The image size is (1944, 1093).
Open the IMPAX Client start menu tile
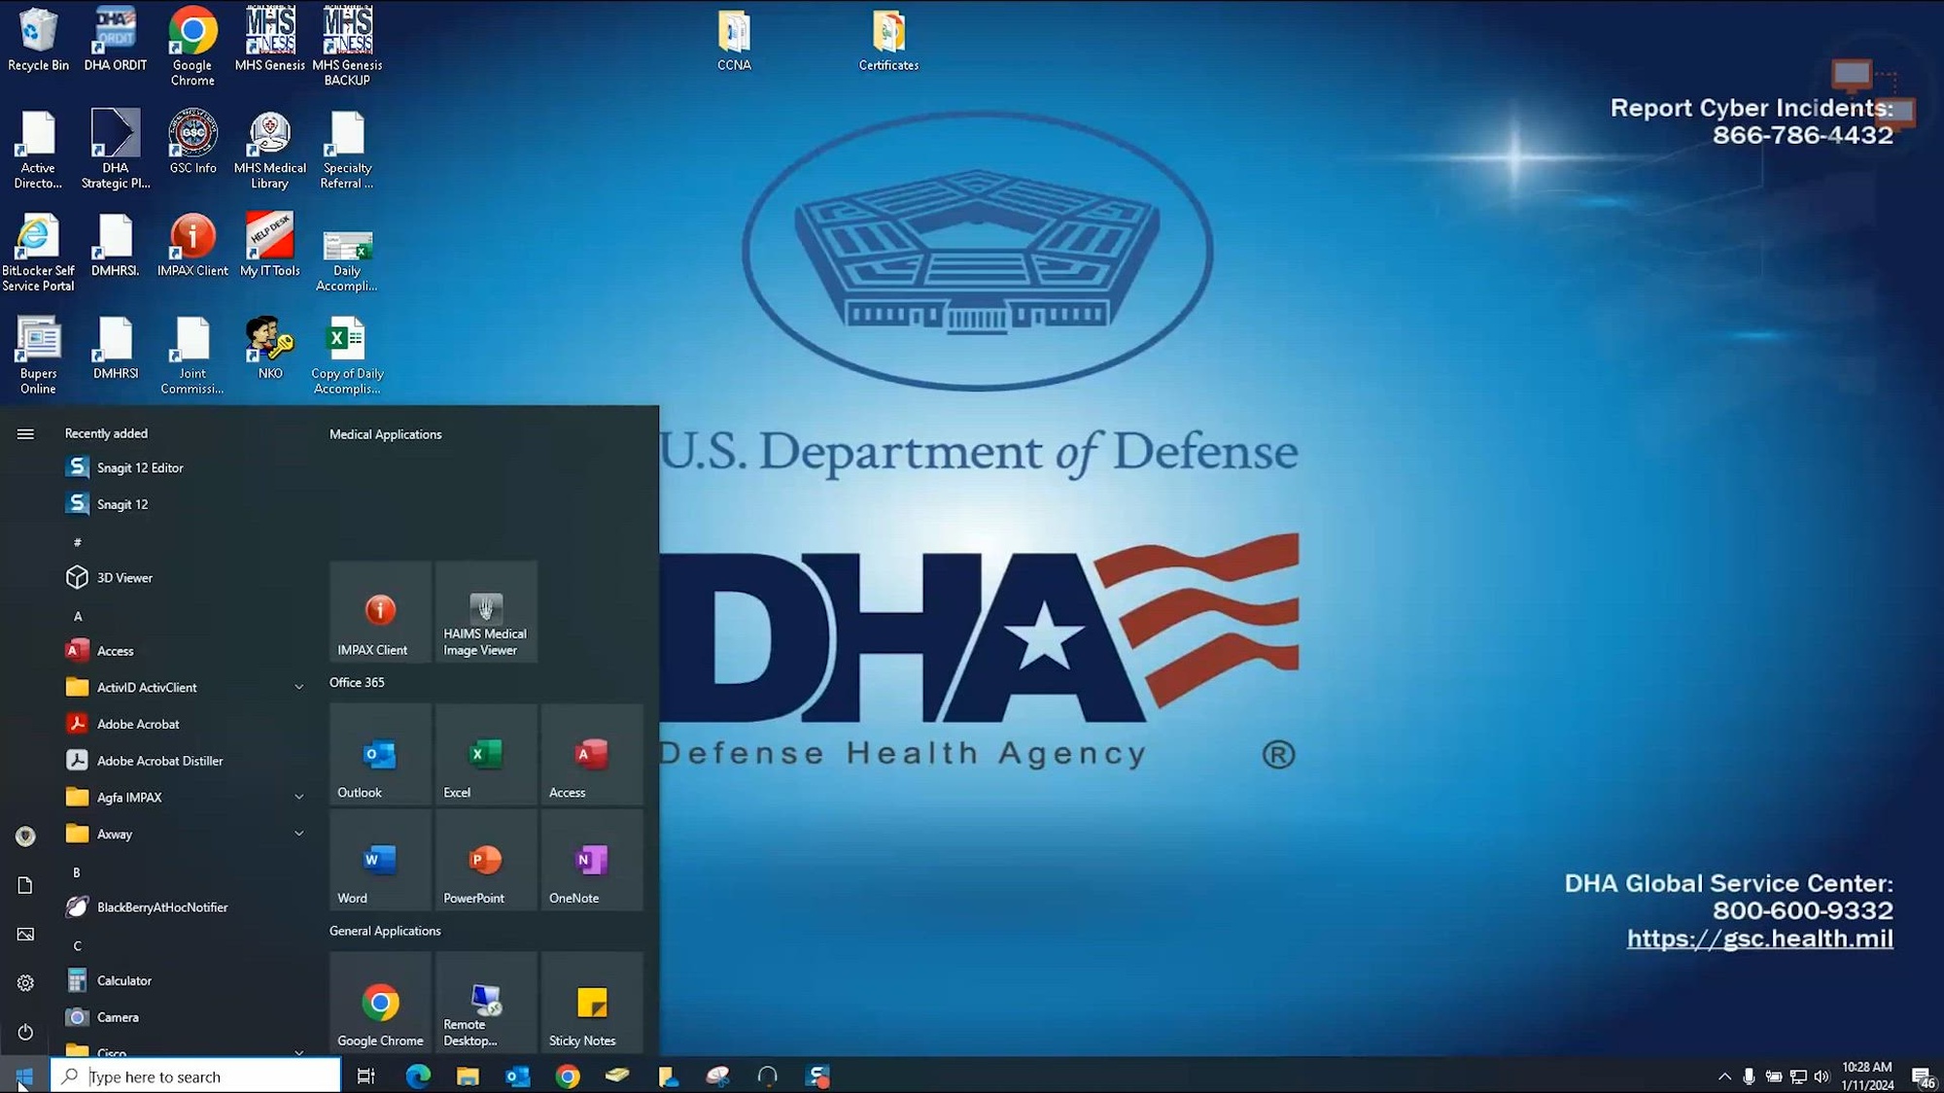(x=380, y=612)
